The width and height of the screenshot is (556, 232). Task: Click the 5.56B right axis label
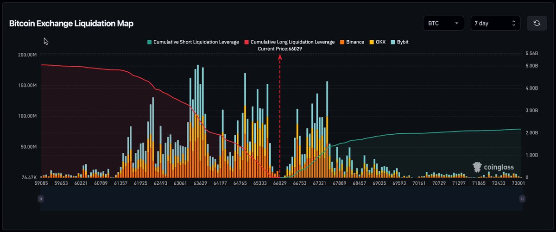click(531, 54)
